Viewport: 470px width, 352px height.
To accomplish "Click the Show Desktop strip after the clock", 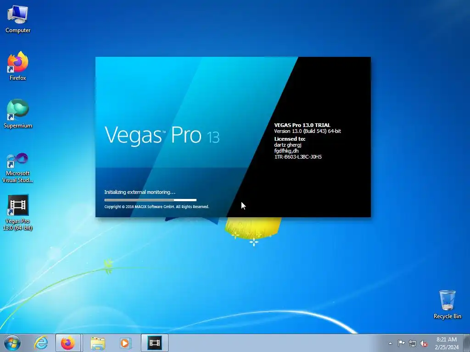I will [467, 343].
